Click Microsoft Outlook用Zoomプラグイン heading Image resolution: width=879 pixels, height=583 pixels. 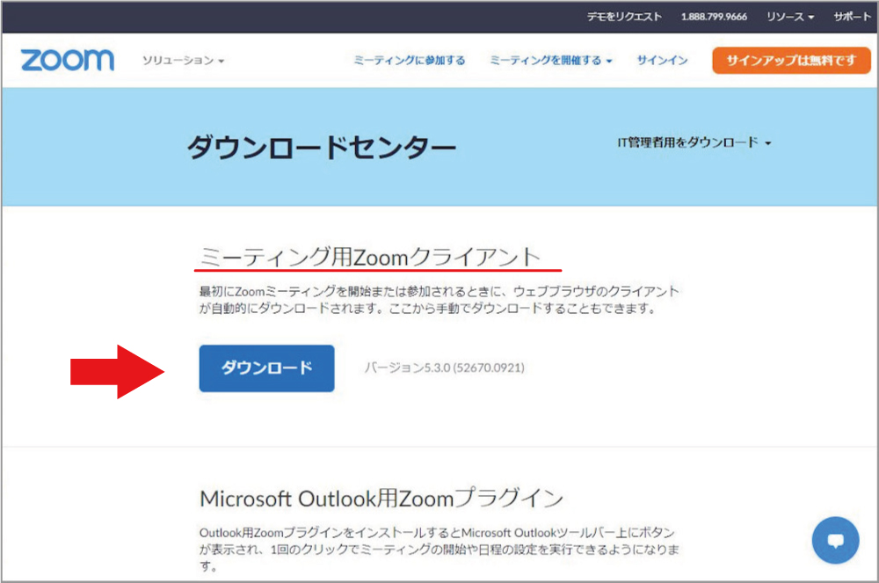click(x=381, y=498)
